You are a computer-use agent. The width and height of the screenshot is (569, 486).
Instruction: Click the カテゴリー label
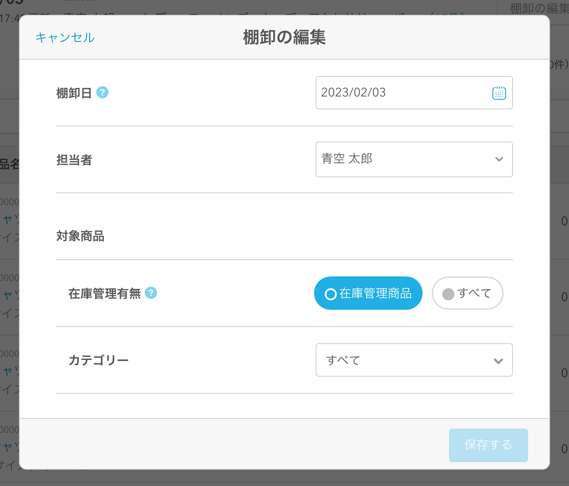[x=99, y=360]
